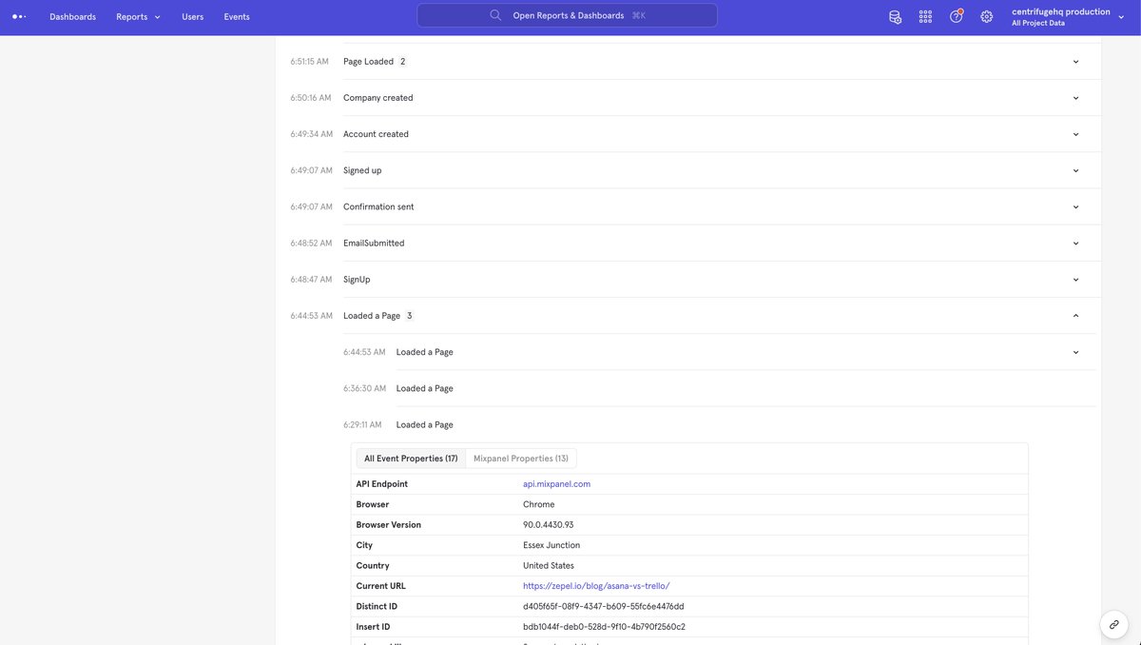Click the 6:50:16 AM timestamp
The image size is (1141, 645).
pyautogui.click(x=311, y=98)
